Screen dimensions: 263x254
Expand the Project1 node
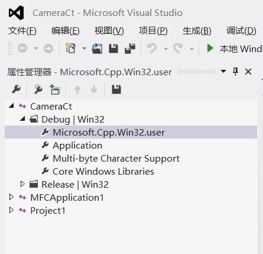(11, 210)
